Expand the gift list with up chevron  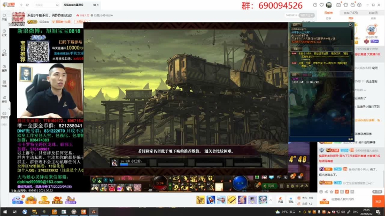[x=271, y=200]
